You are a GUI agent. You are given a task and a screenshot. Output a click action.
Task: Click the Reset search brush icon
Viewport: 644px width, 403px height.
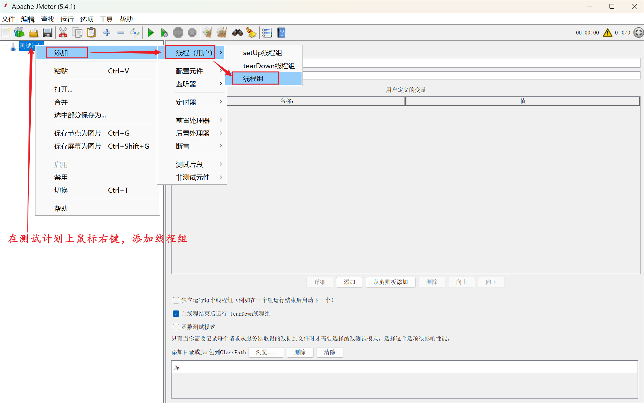point(251,33)
